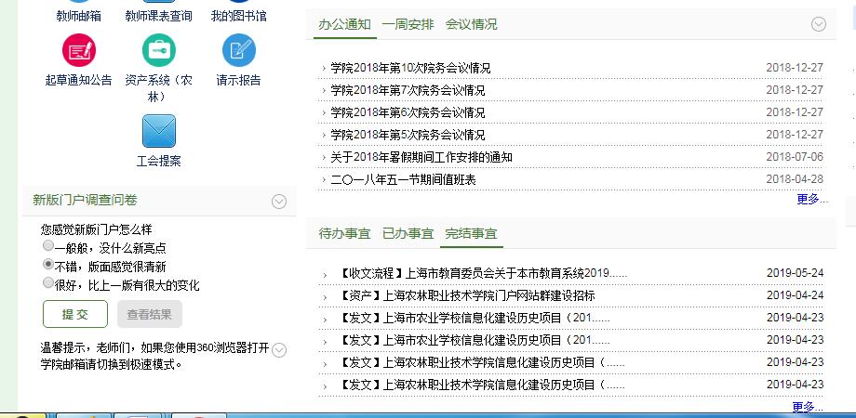The width and height of the screenshot is (856, 418).
Task: Open the 资产系统（农林）briefcase icon
Action: click(158, 50)
